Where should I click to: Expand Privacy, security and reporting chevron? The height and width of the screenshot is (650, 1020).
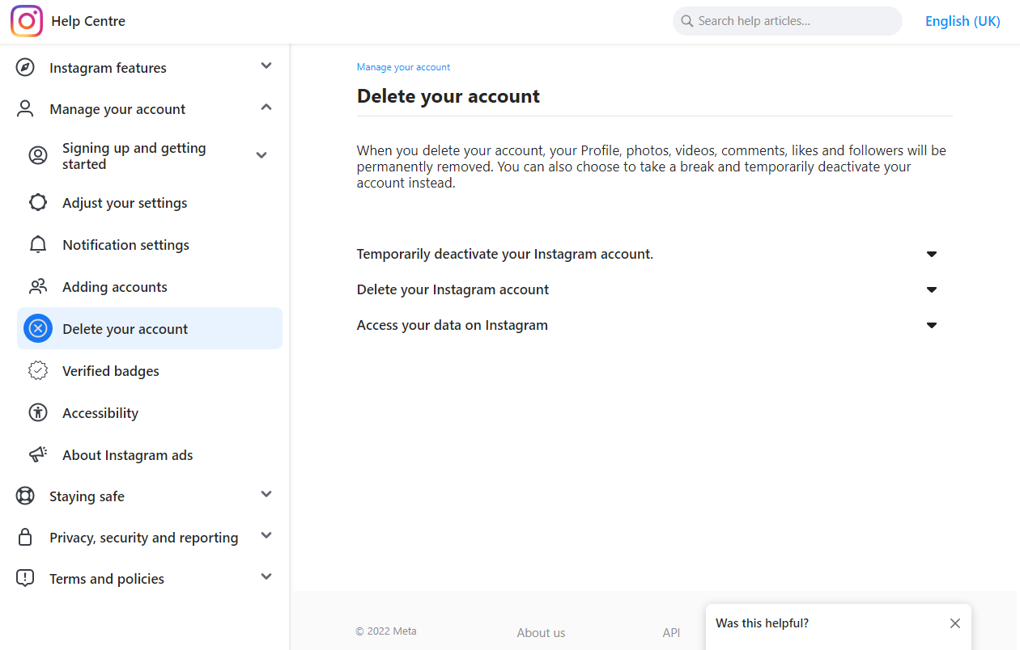266,536
